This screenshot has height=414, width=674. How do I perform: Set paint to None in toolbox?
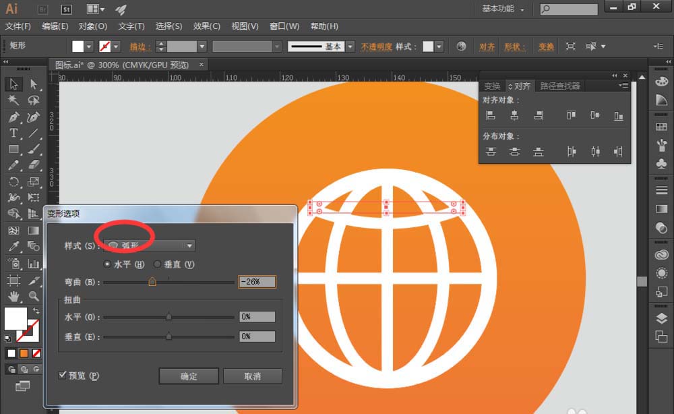click(x=36, y=353)
